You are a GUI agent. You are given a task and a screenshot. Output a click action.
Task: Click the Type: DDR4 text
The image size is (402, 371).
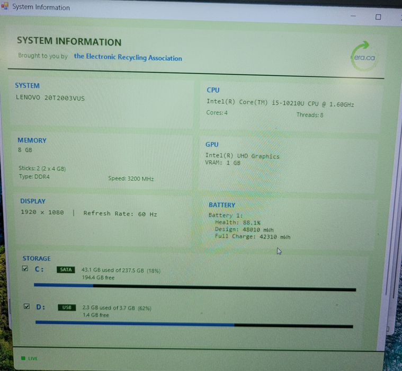coord(34,176)
